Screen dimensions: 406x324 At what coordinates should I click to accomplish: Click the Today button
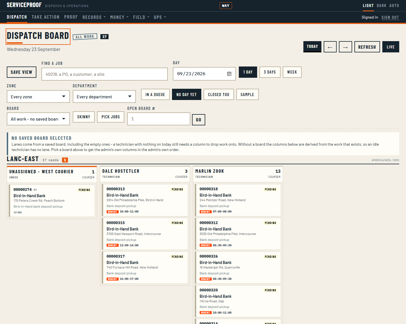coord(312,46)
